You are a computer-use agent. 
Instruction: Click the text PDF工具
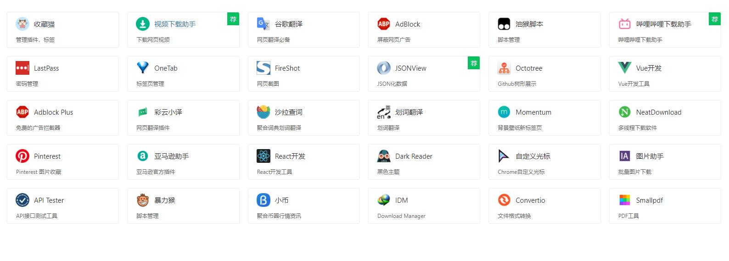pyautogui.click(x=628, y=216)
